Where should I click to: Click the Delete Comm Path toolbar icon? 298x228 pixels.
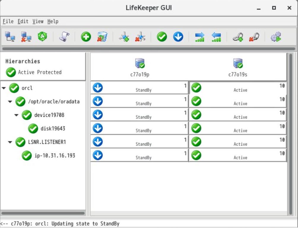click(140, 37)
